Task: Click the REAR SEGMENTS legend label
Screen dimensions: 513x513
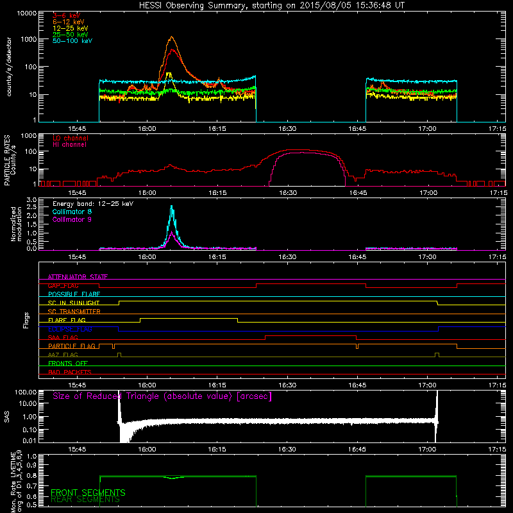Action: pos(85,500)
